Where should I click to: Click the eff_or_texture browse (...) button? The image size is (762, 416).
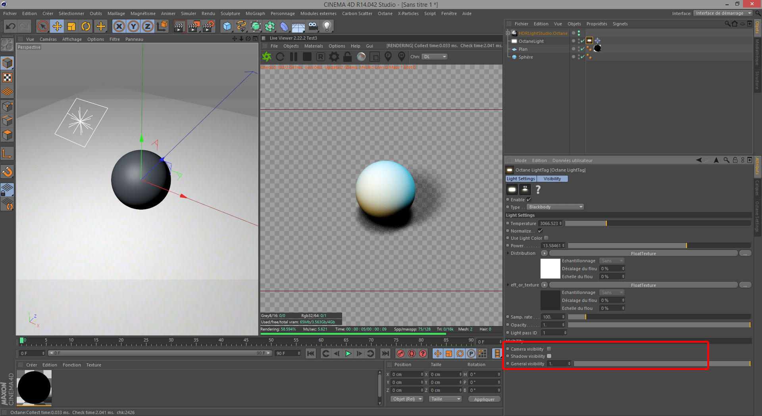coord(745,285)
